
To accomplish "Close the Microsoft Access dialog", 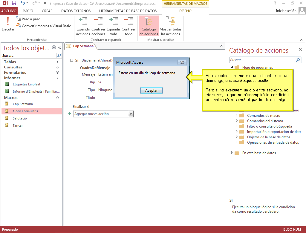I will 182,62.
